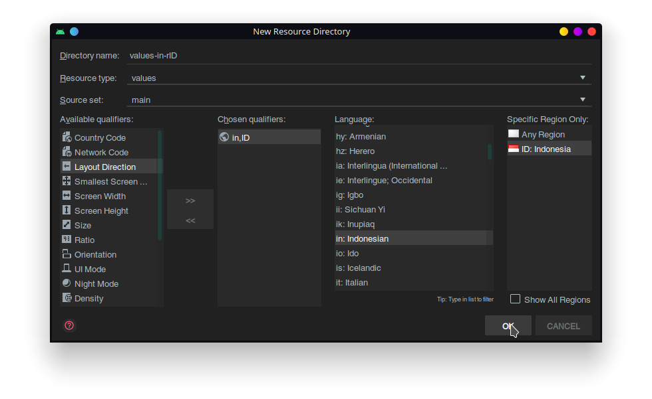Enable the Show All Regions checkbox
The height and width of the screenshot is (399, 652).
click(x=515, y=299)
